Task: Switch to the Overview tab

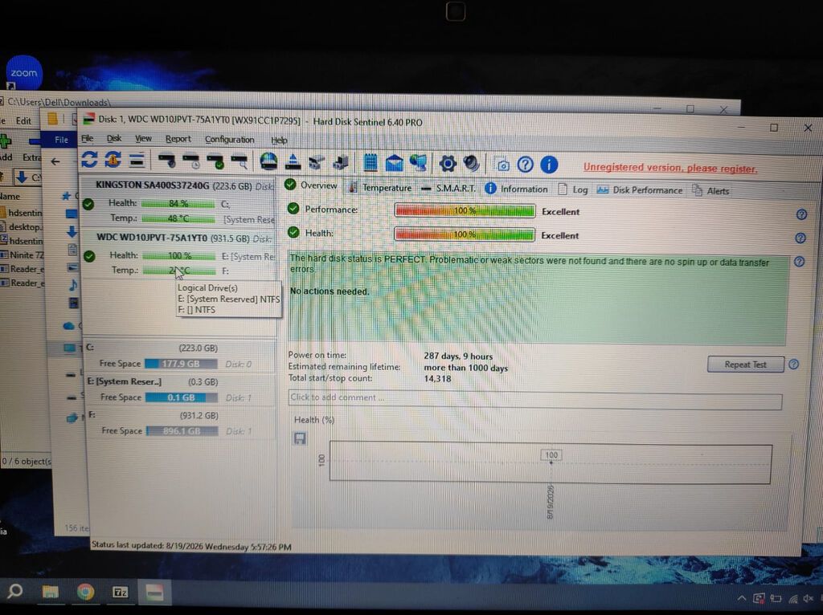Action: (x=311, y=185)
